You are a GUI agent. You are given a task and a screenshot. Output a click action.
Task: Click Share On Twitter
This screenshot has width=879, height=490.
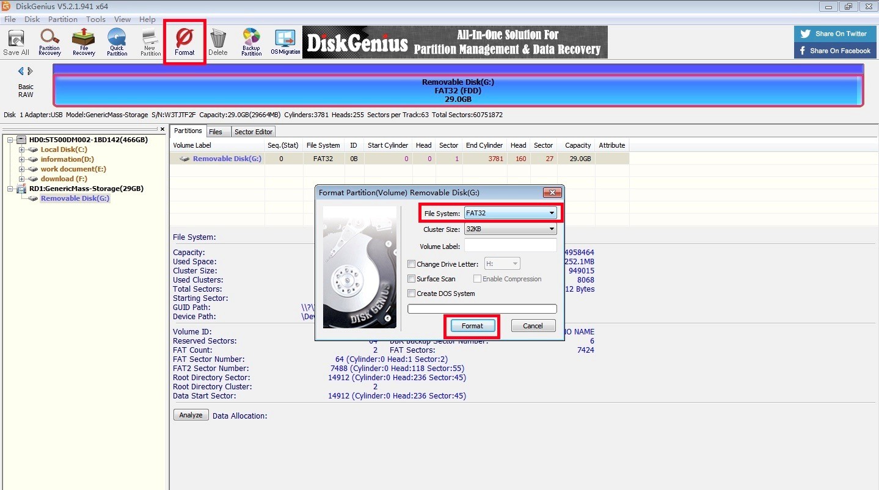click(x=834, y=34)
